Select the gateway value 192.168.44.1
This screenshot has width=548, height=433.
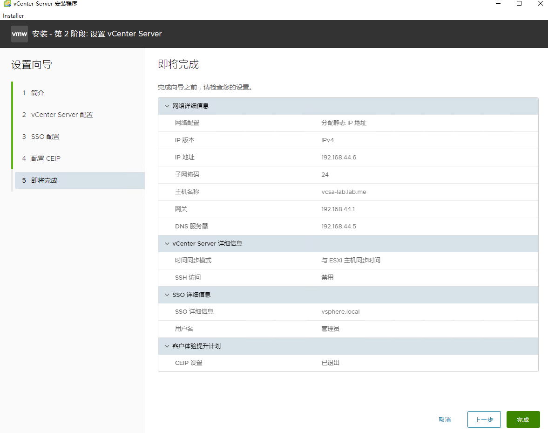(338, 209)
